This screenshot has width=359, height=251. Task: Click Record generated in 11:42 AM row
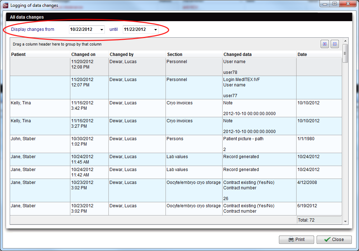[241, 170]
